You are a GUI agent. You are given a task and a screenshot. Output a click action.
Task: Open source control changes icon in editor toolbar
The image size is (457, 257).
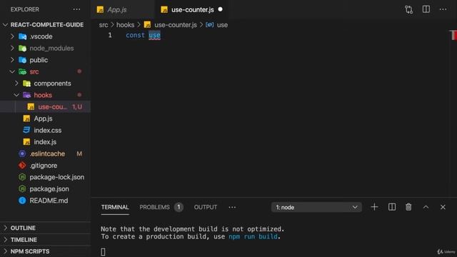pos(408,9)
